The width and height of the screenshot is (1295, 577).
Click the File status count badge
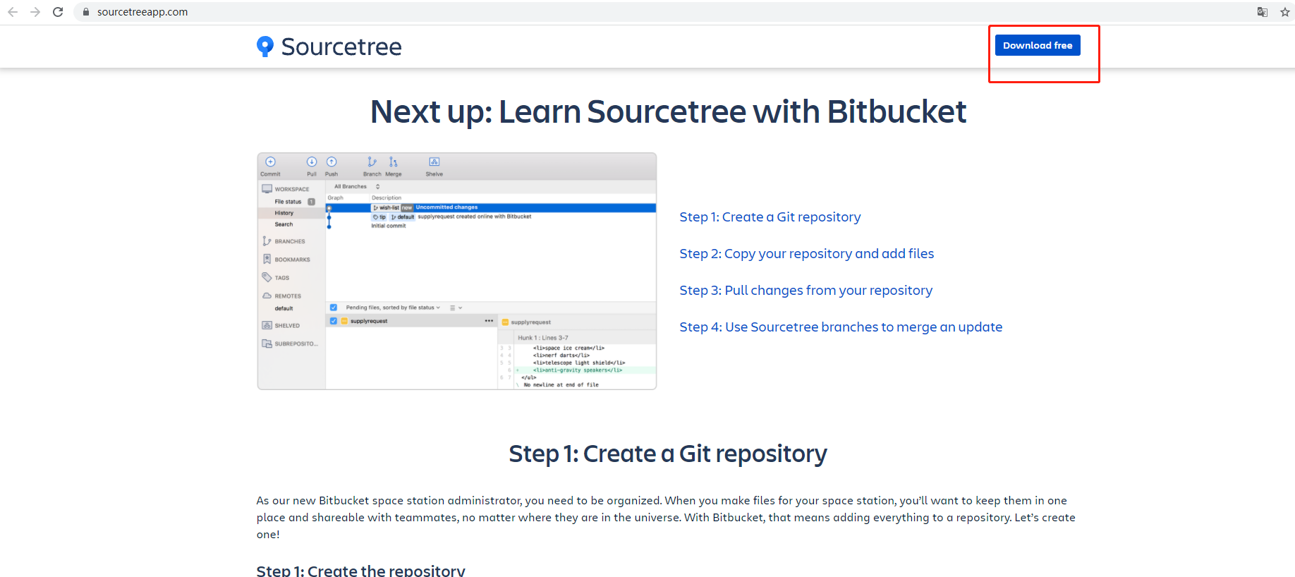(311, 202)
